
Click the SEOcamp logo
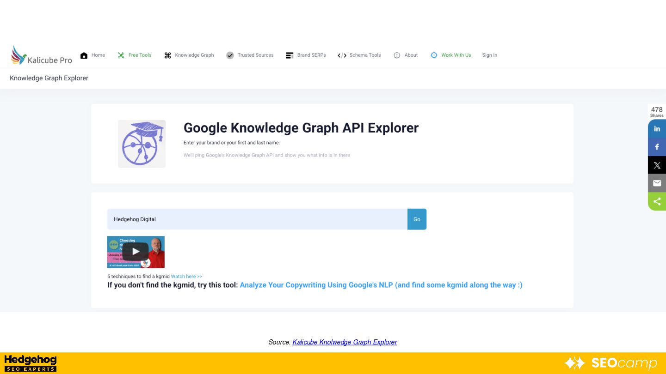coord(610,363)
